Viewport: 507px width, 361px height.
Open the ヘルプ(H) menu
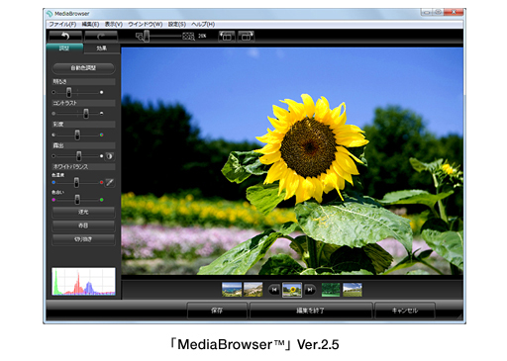point(203,25)
